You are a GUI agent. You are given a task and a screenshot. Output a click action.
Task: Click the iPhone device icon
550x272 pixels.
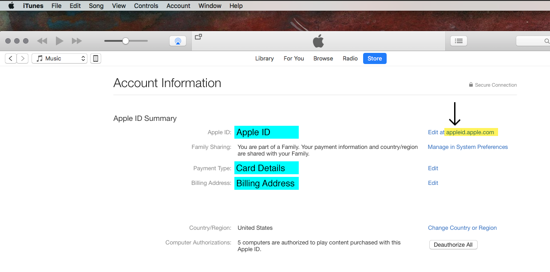coord(95,58)
